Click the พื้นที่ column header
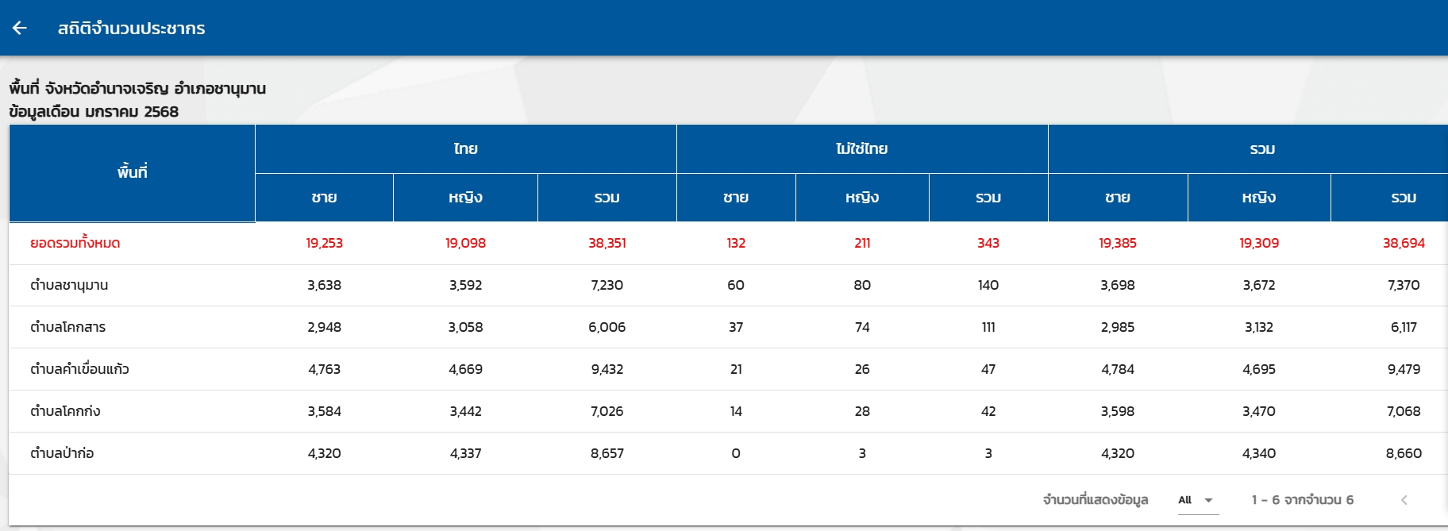The width and height of the screenshot is (1448, 531). coord(132,172)
